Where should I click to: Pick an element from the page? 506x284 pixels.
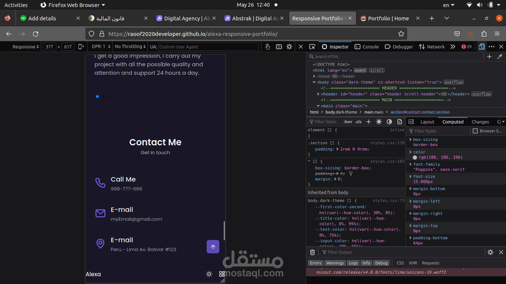(312, 47)
